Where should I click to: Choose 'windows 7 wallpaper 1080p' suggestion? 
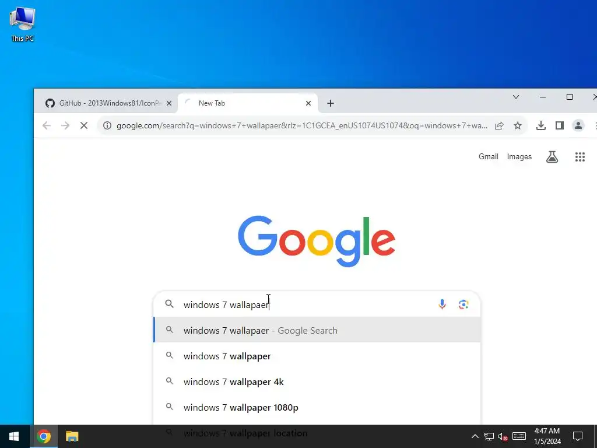(x=317, y=407)
